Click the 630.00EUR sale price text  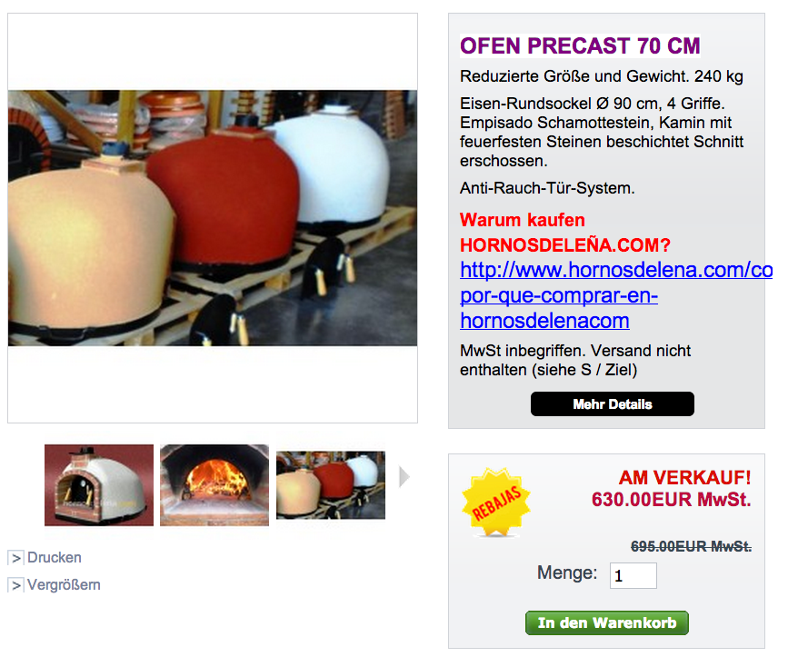coord(671,500)
